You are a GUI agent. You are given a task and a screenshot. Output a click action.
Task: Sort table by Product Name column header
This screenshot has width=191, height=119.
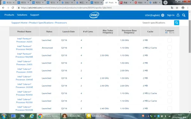[24, 31]
